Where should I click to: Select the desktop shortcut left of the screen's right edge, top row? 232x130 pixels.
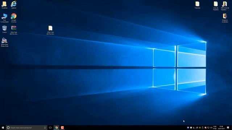tap(225, 6)
